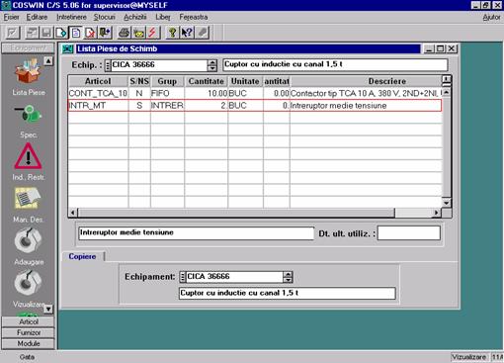Click the validate checkmark toolbar icon
Image resolution: width=504 pixels, height=363 pixels.
[x=13, y=33]
